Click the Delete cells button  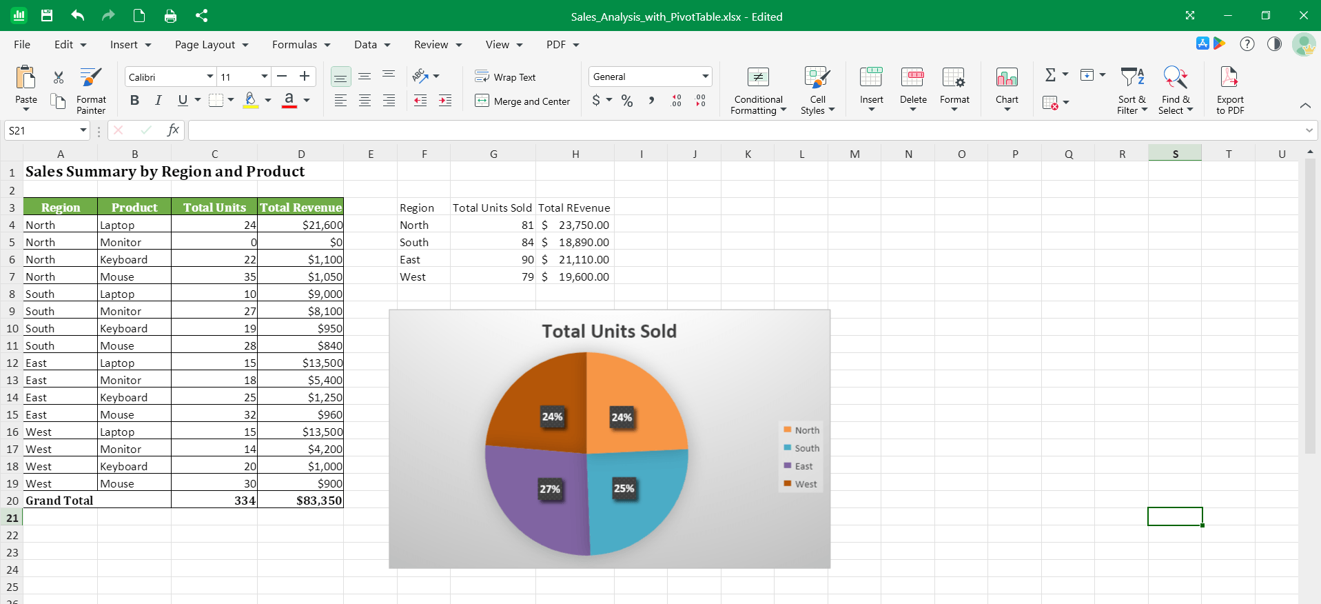[x=913, y=90]
